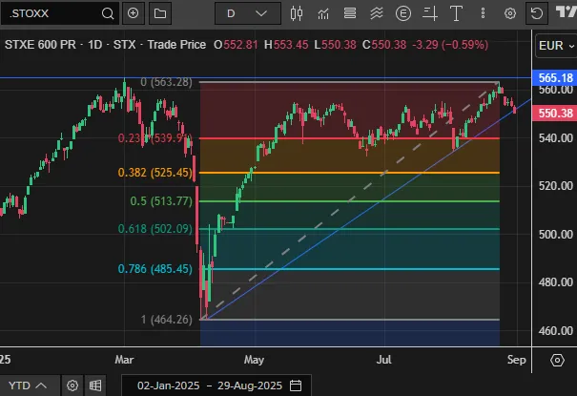Open the folder icon in top toolbar

tap(160, 13)
